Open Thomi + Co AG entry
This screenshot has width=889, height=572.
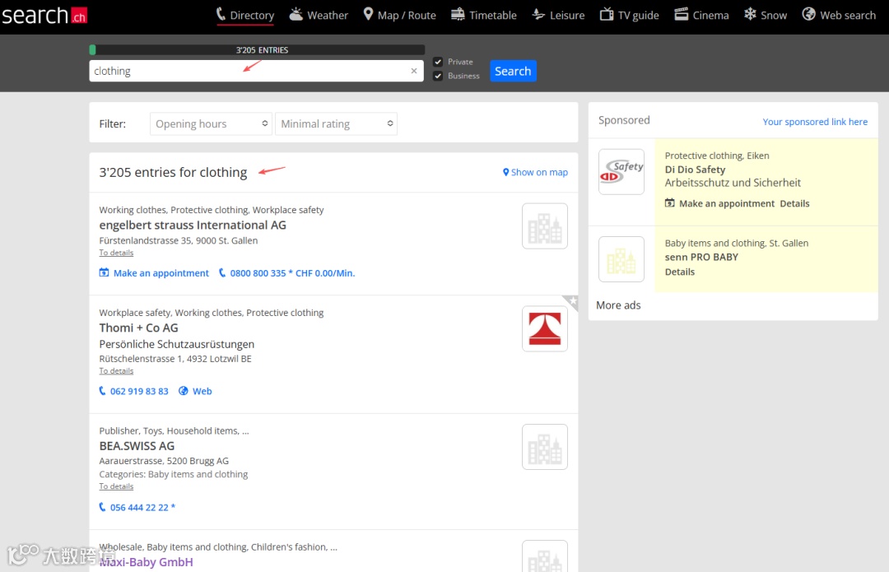138,328
